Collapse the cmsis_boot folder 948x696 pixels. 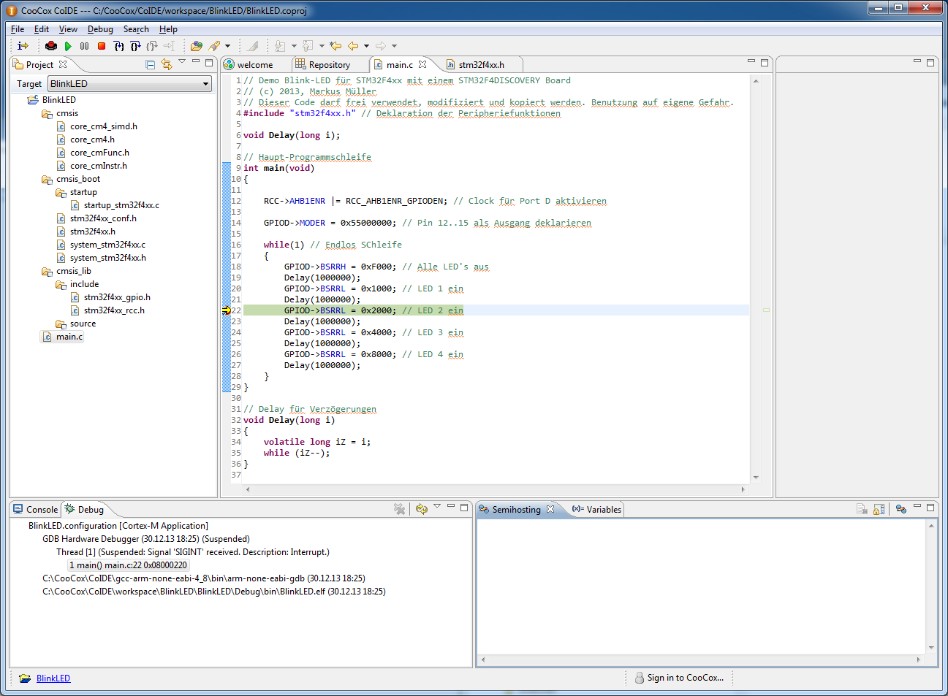[x=78, y=179]
